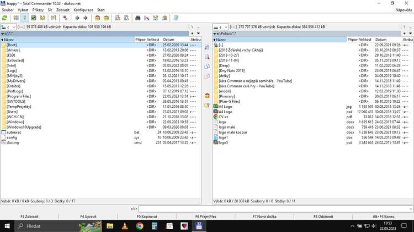414x232 pixels.
Task: Click the directory tree view toolbar icon
Action: [x=43, y=18]
